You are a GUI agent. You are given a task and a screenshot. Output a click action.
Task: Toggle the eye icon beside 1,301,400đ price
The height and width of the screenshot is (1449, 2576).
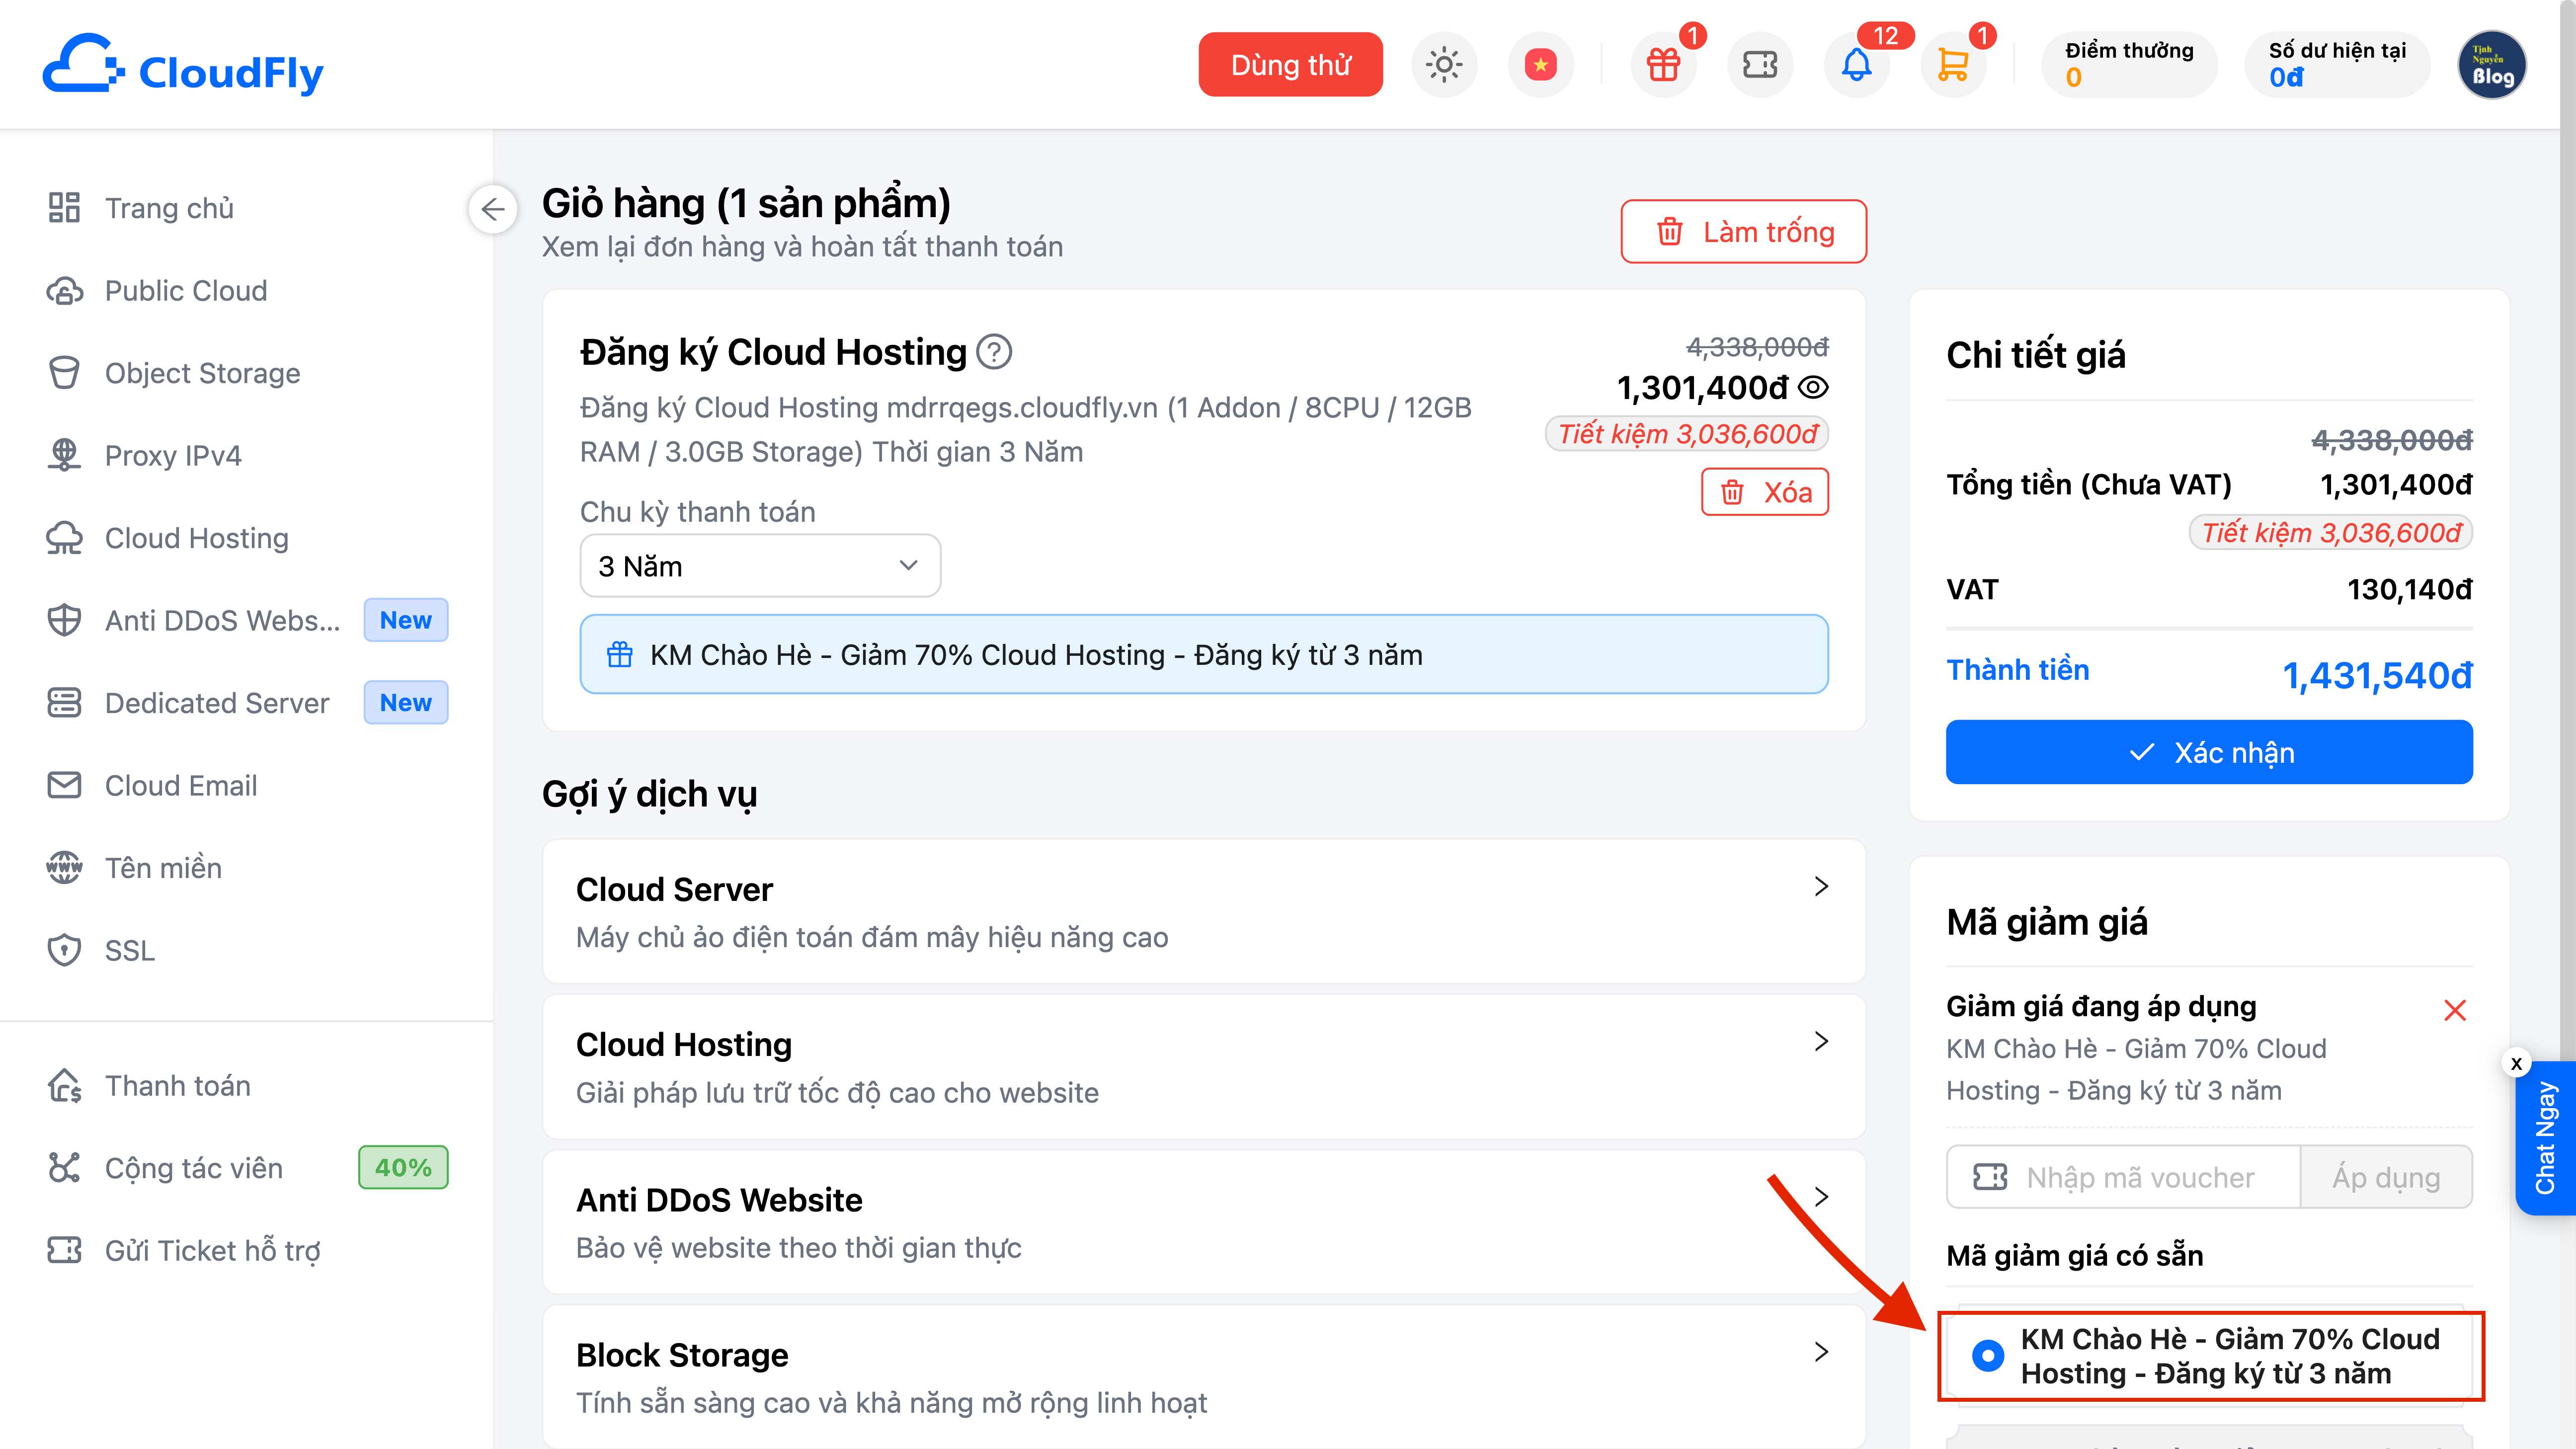click(x=1813, y=387)
